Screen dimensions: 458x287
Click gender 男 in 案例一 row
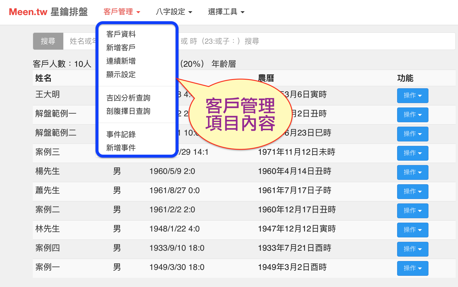click(117, 267)
